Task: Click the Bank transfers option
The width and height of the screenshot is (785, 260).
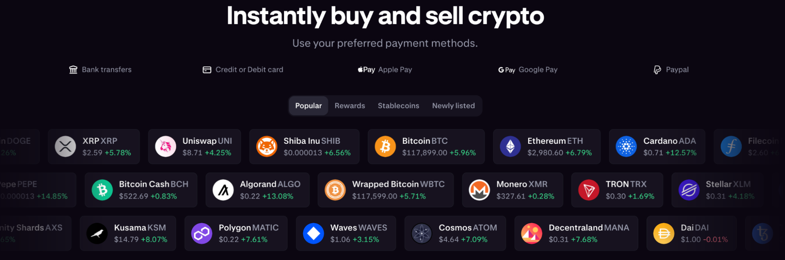Action: (101, 70)
